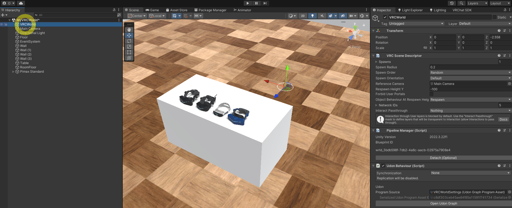Viewport: 512px width, 208px height.
Task: Open Transform component context menu
Action: (510, 31)
